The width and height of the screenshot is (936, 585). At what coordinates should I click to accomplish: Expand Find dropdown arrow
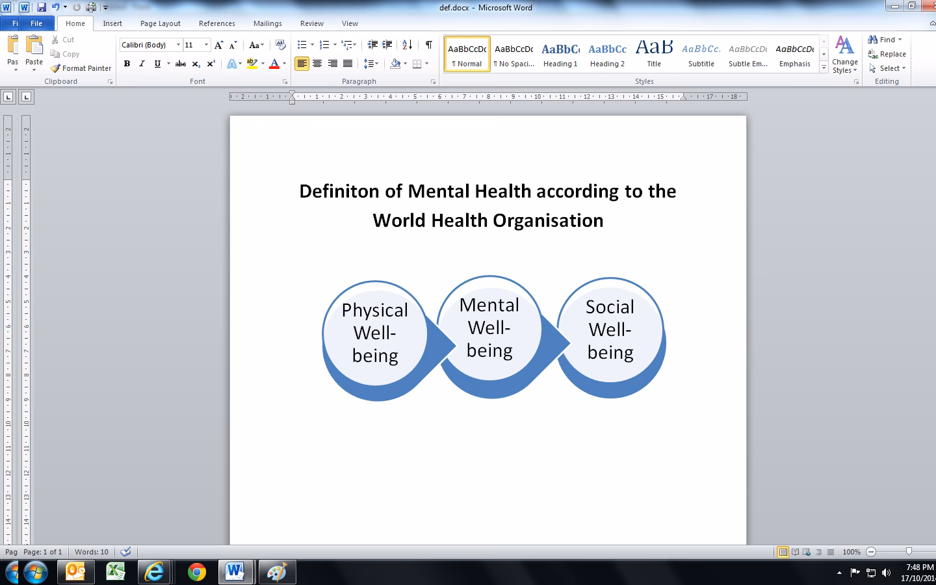(900, 40)
